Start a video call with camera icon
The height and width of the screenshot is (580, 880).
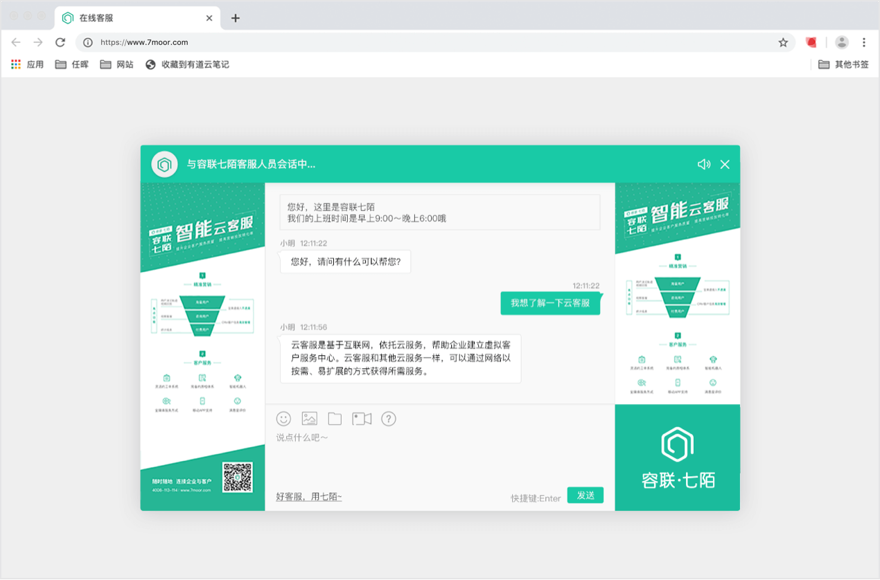coord(362,419)
